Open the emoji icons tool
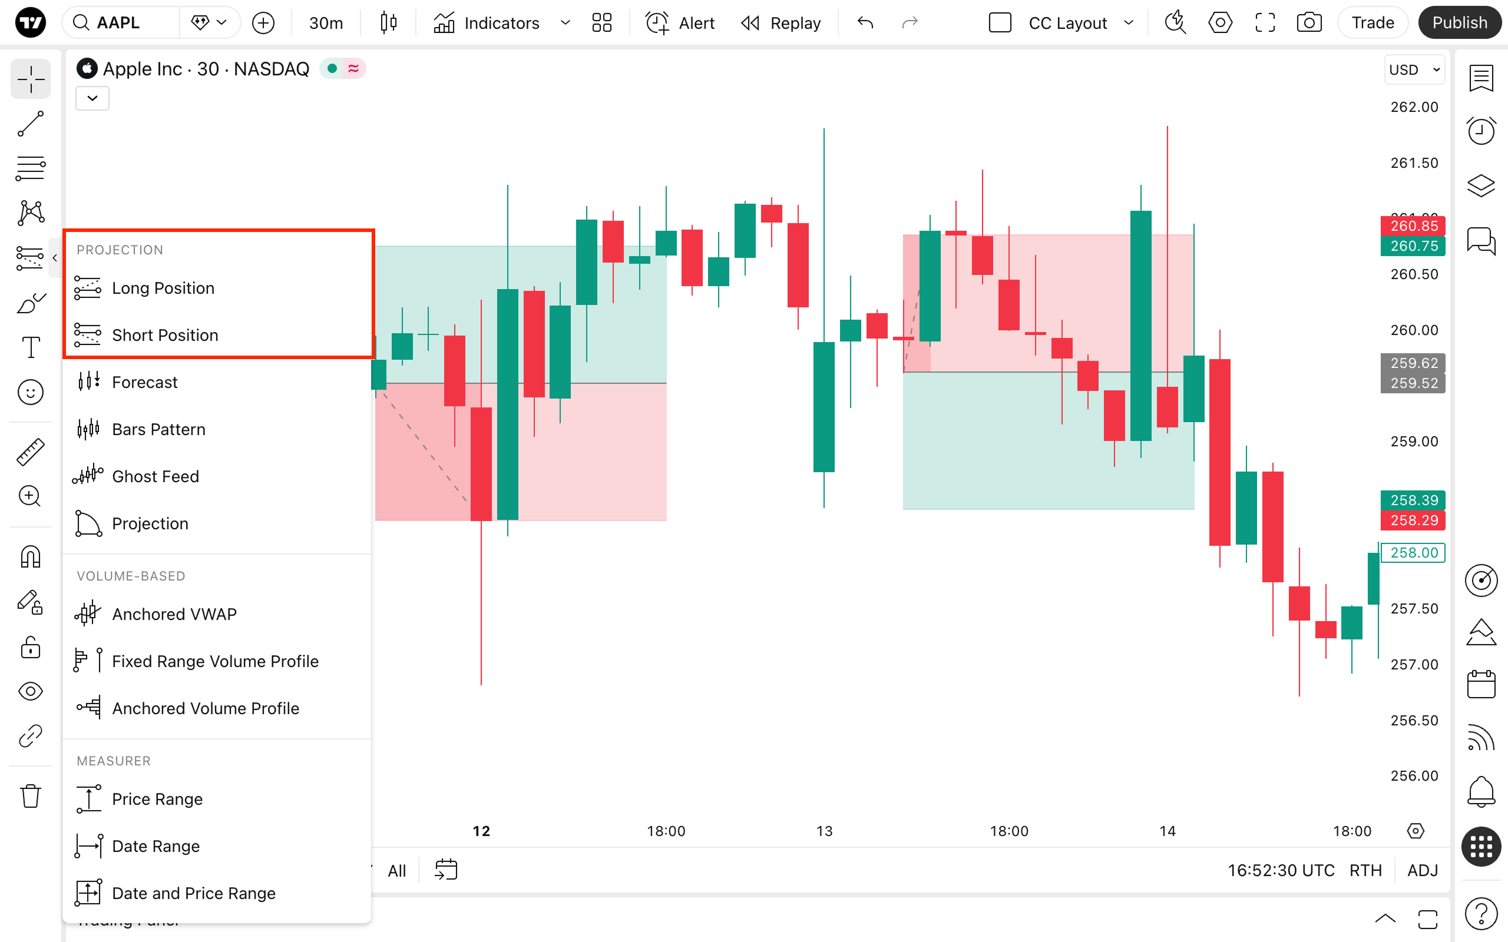This screenshot has height=942, width=1508. [x=30, y=393]
